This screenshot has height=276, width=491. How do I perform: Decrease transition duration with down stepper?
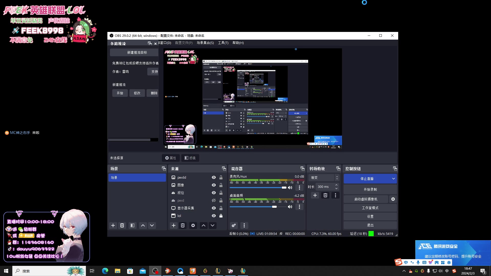[337, 188]
